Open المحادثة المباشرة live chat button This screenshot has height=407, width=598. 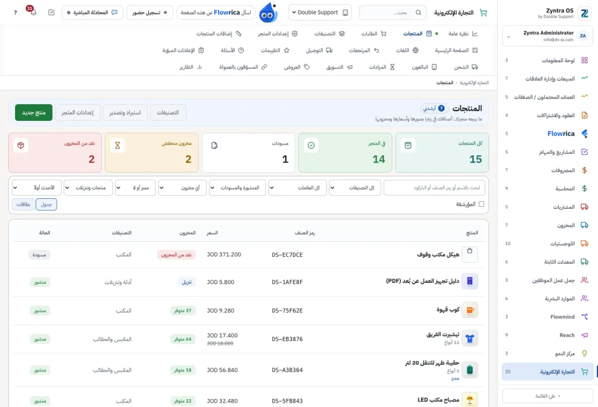click(92, 12)
